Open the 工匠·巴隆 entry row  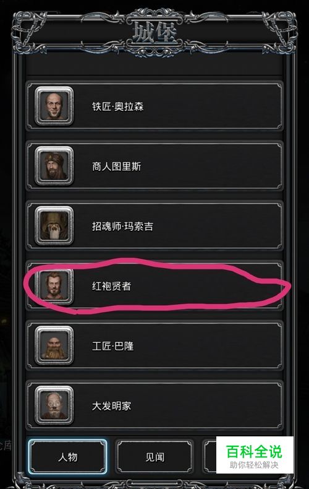(x=154, y=345)
